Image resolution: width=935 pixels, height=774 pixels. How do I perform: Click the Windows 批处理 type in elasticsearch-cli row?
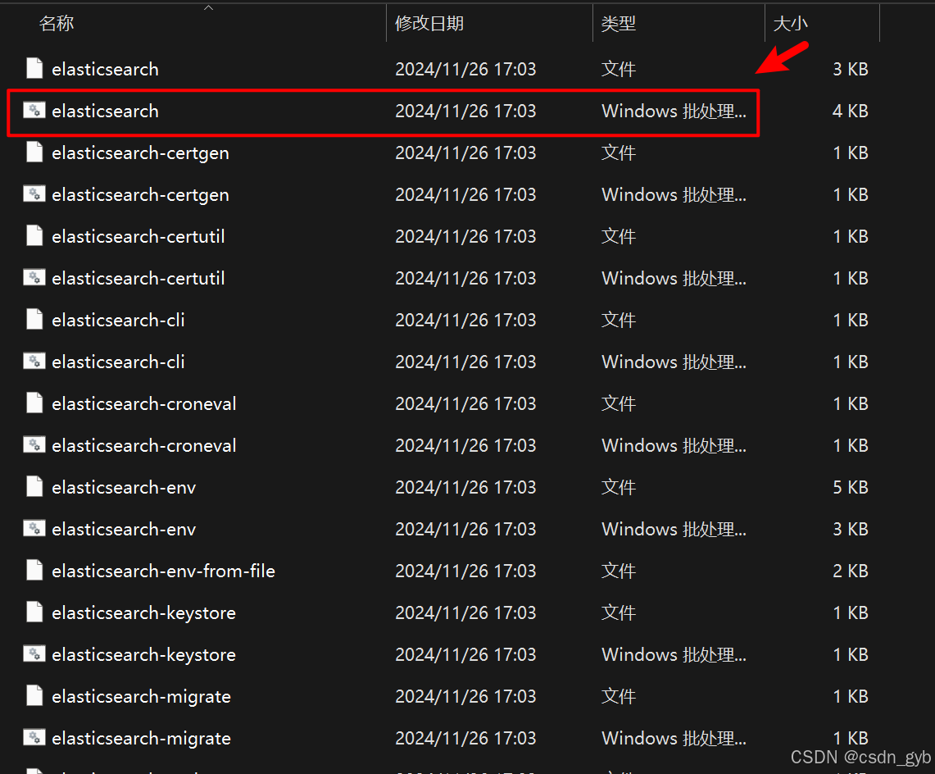pyautogui.click(x=674, y=362)
